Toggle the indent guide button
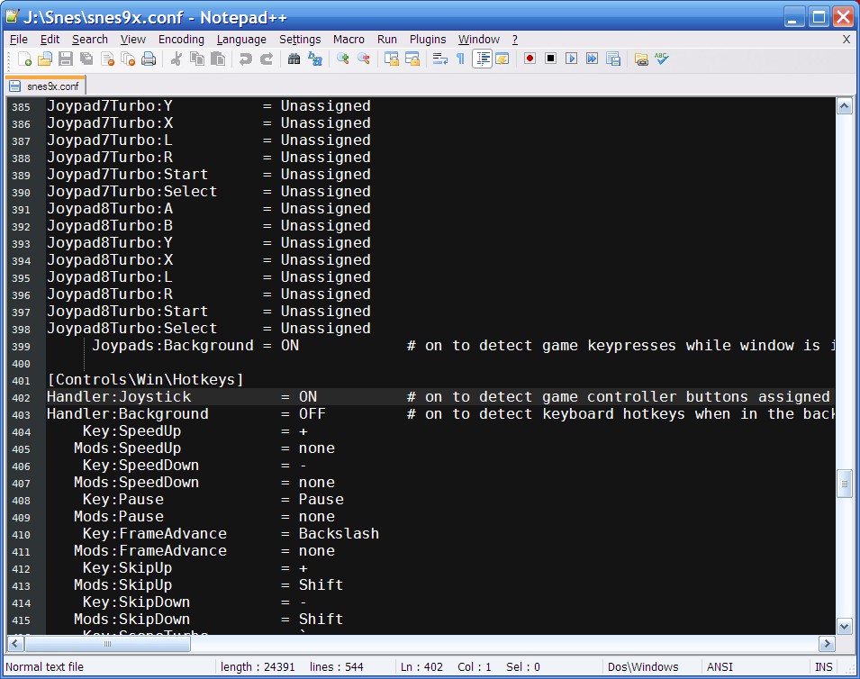The height and width of the screenshot is (679, 860). point(482,59)
